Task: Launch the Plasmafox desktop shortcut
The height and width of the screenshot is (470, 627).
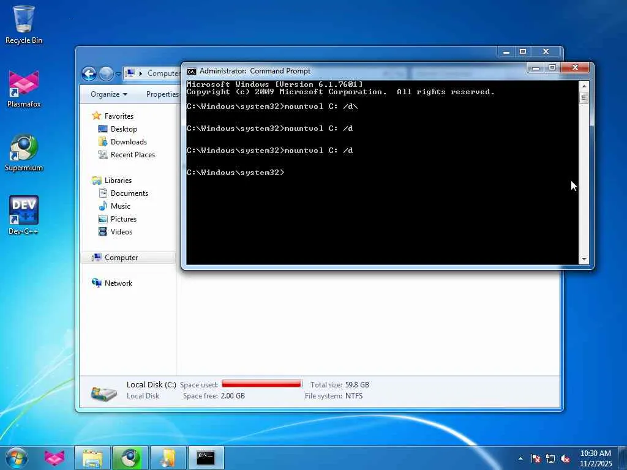Action: (24, 89)
